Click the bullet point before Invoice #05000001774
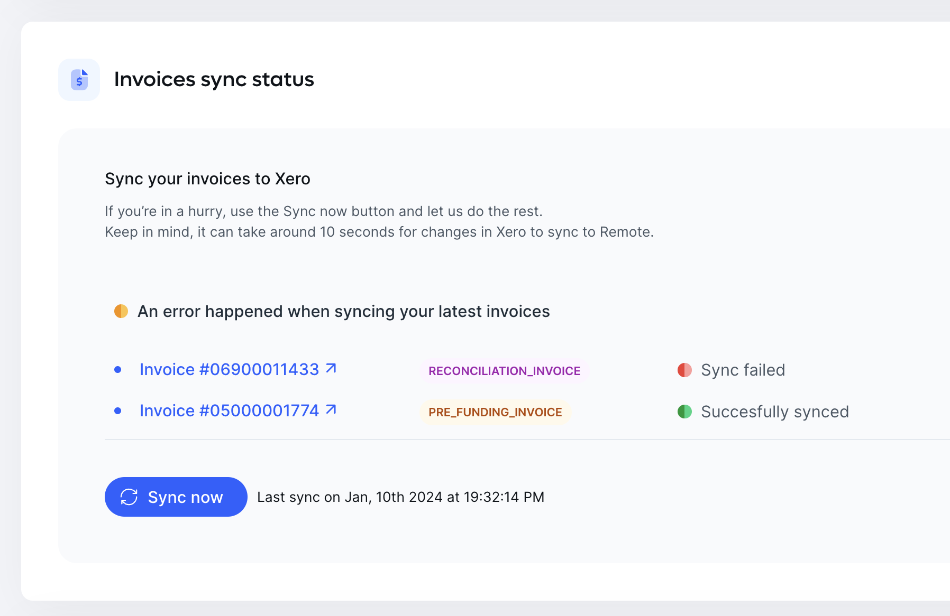Viewport: 950px width, 616px height. click(x=118, y=411)
